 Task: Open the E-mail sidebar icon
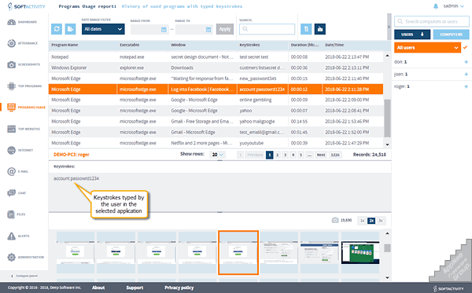pyautogui.click(x=12, y=171)
